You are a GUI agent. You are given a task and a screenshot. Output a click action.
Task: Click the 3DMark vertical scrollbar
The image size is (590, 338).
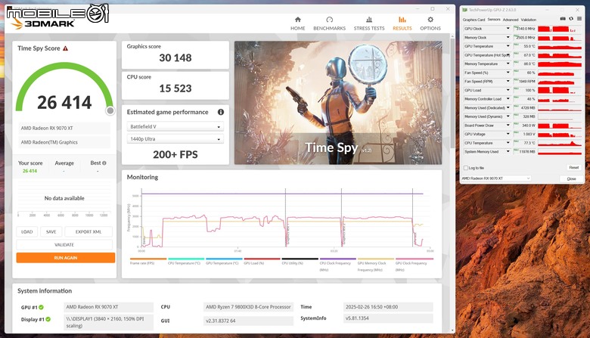[x=452, y=93]
